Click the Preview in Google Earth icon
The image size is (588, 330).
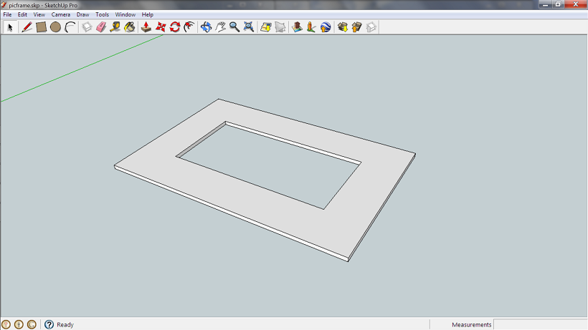326,27
